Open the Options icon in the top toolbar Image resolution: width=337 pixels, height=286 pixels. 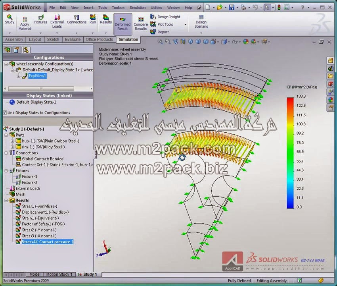pyautogui.click(x=287, y=8)
